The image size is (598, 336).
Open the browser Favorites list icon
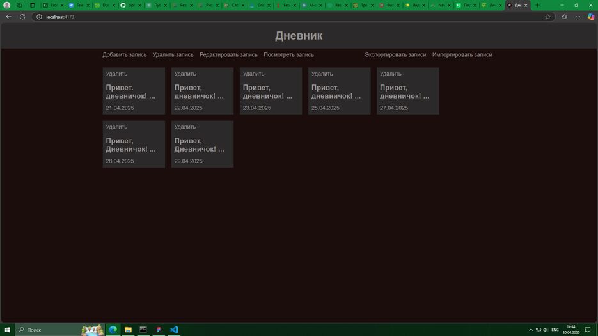tap(564, 17)
